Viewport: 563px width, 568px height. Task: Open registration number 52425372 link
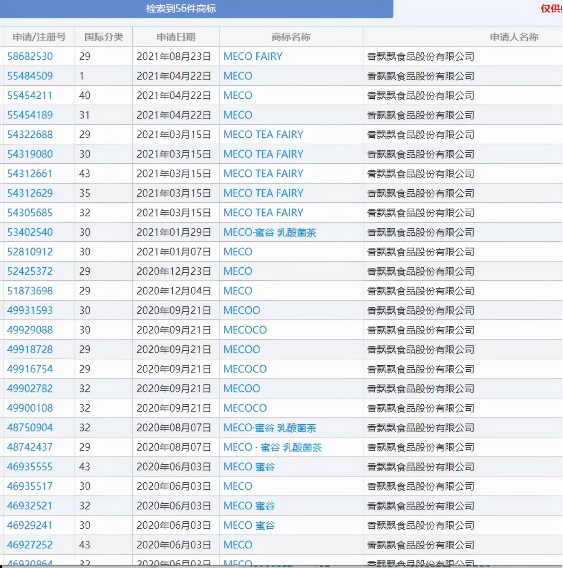[30, 271]
